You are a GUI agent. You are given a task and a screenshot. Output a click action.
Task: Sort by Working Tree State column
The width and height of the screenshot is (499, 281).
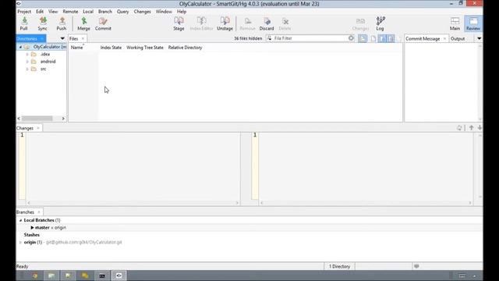[145, 48]
